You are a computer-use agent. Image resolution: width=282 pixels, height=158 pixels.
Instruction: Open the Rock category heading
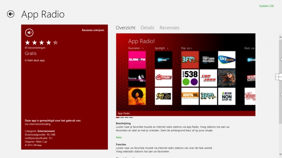249,48
